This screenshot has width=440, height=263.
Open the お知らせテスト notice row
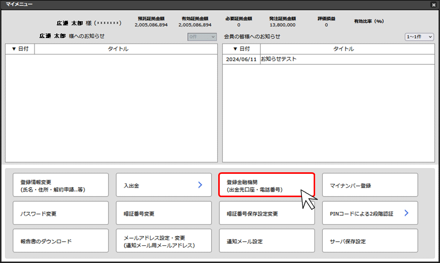point(278,59)
